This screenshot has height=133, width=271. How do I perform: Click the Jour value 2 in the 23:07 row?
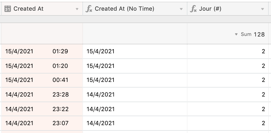(x=263, y=123)
